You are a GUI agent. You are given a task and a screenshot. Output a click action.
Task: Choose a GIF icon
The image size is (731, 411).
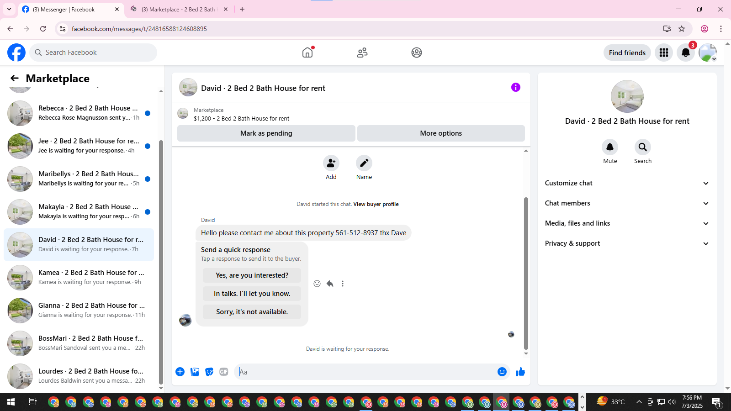(224, 372)
